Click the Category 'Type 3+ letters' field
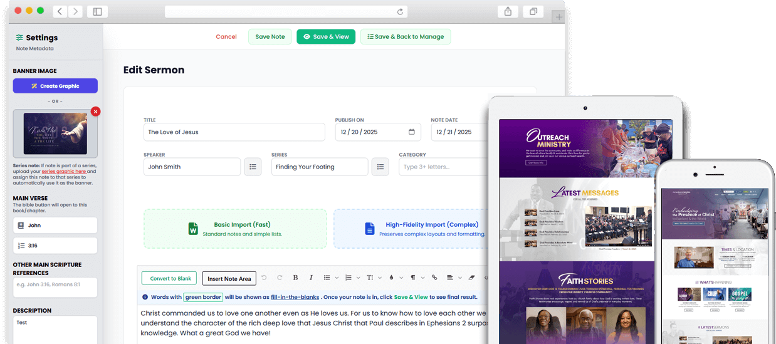Screen dimensions: 776x344 click(444, 167)
